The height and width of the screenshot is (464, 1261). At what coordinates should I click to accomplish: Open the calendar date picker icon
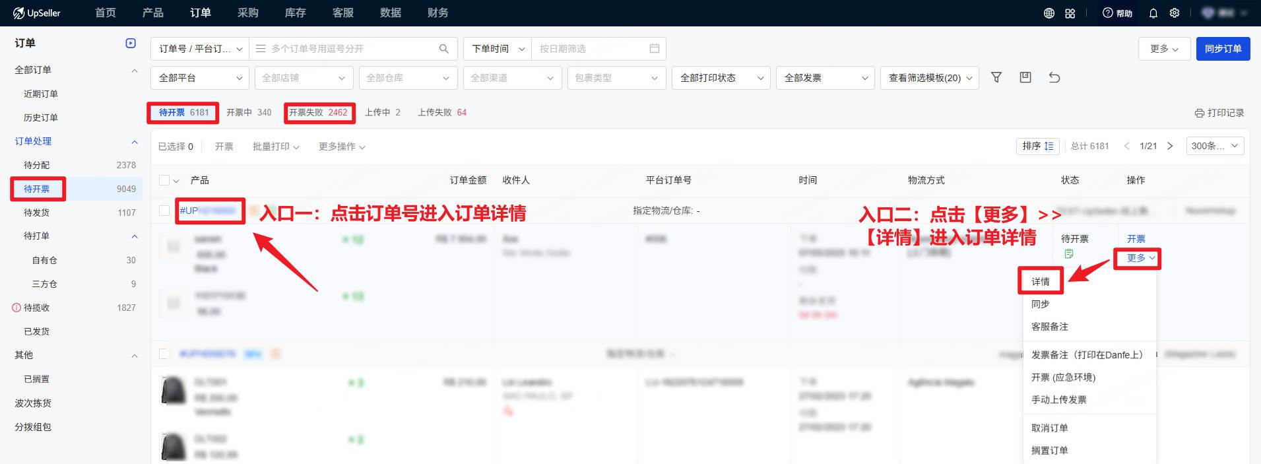(x=655, y=48)
